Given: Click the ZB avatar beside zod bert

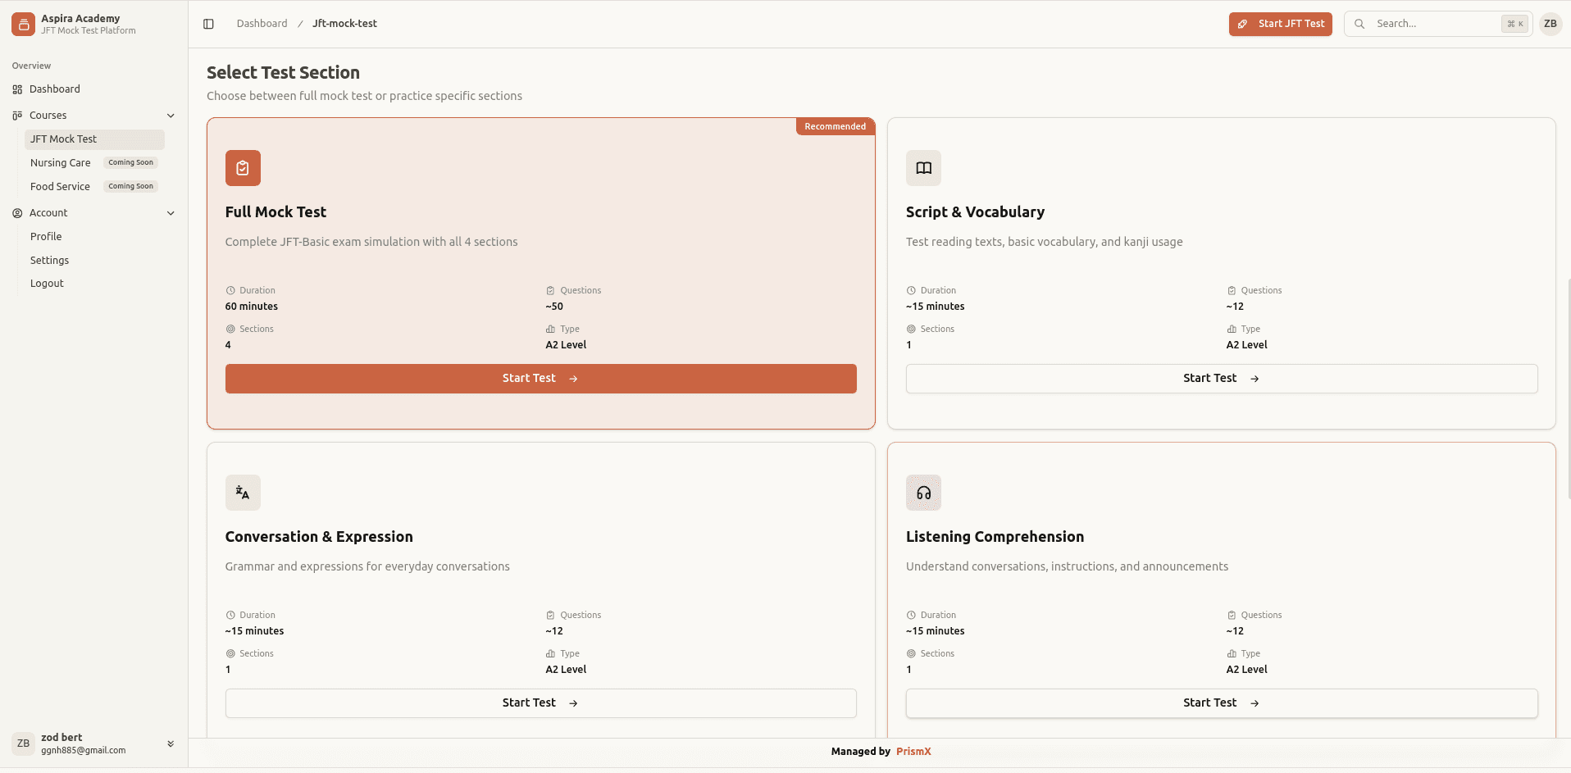Looking at the screenshot, I should point(23,743).
